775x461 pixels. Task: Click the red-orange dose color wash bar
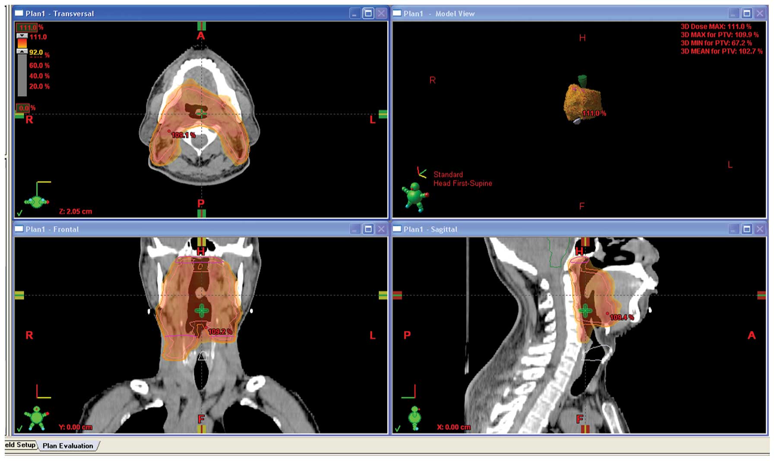click(22, 44)
